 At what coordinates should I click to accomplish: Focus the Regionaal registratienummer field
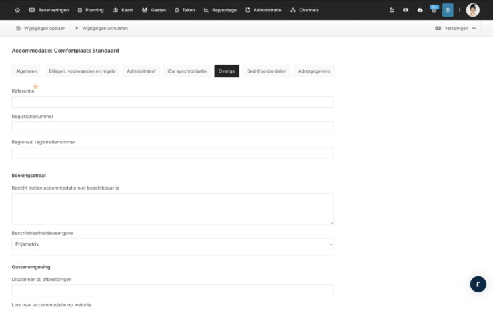(173, 153)
